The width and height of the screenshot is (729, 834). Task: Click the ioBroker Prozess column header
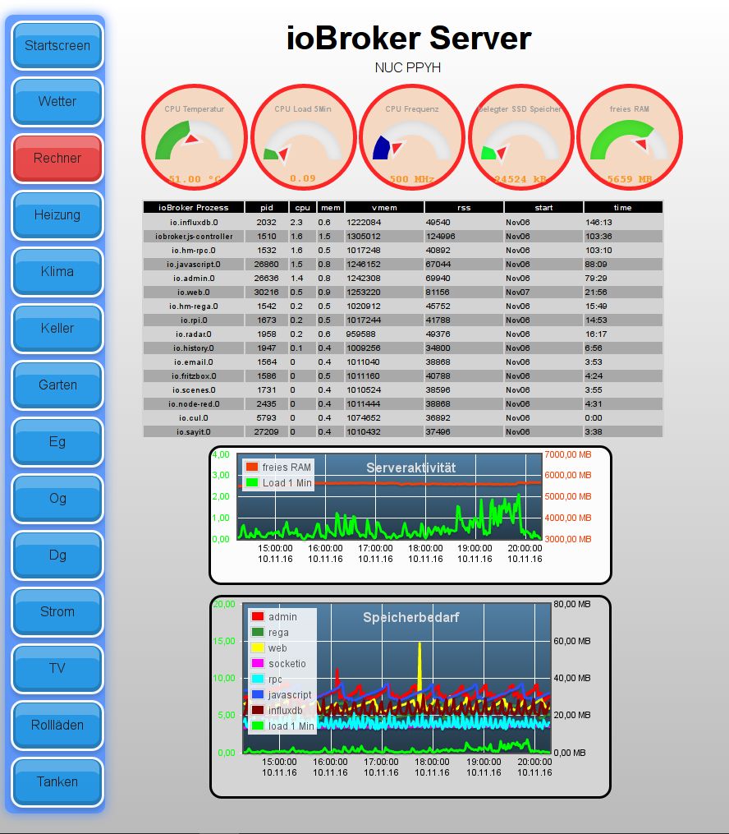coord(194,207)
